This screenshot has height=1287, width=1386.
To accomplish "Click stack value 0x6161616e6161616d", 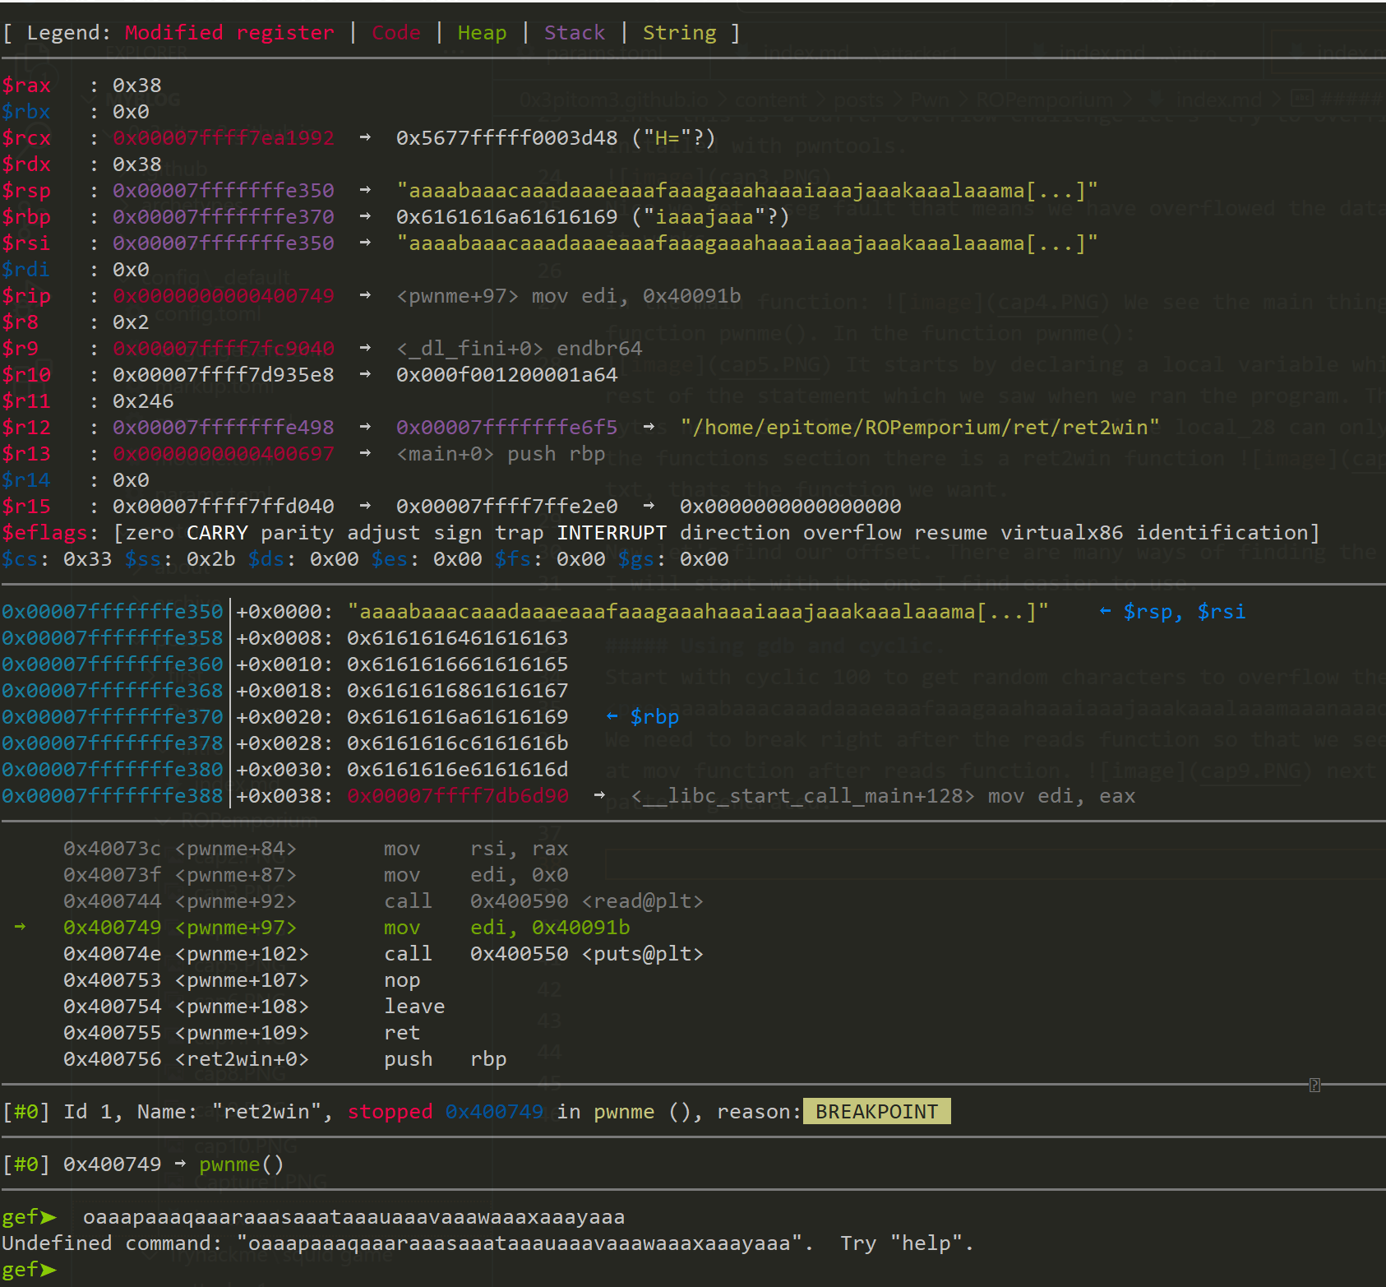I will 458,770.
